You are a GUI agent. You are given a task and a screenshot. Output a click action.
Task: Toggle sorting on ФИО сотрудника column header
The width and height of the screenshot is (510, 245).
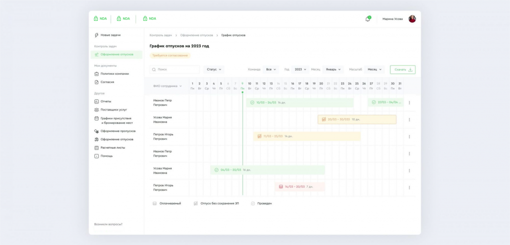point(167,86)
